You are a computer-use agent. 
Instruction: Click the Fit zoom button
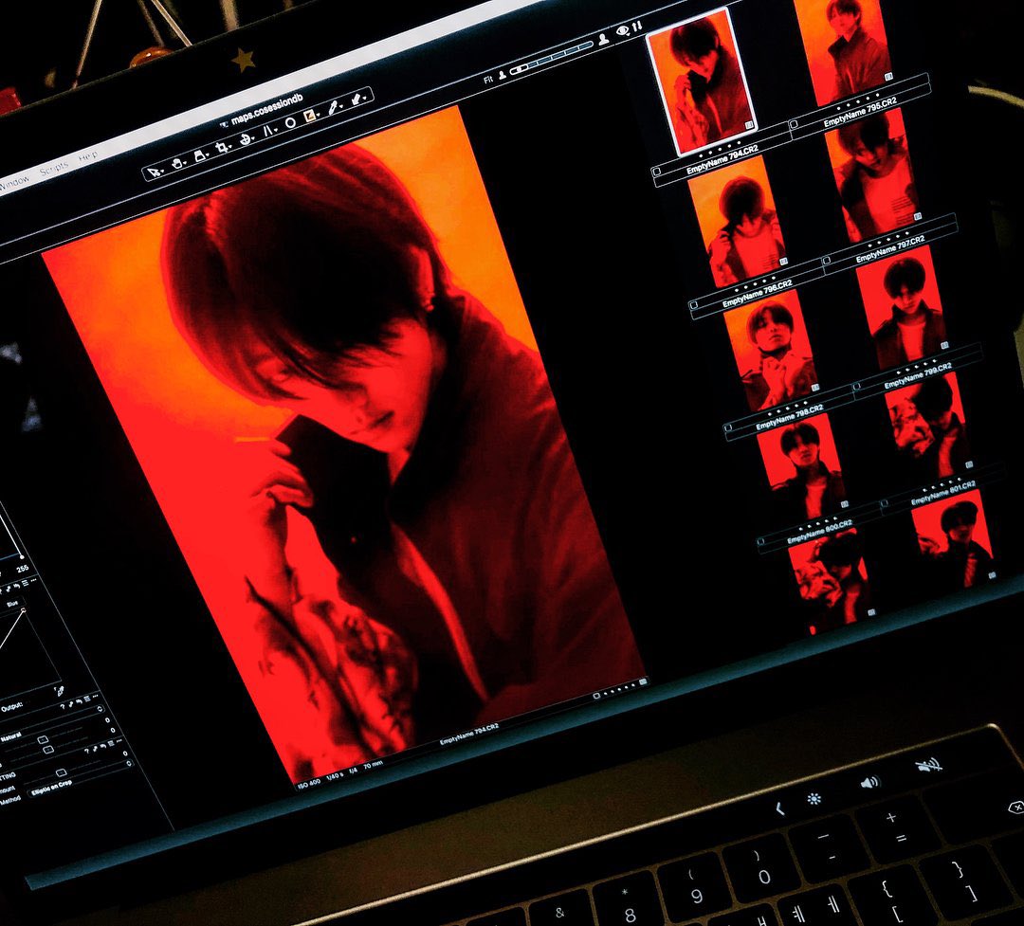pyautogui.click(x=488, y=80)
